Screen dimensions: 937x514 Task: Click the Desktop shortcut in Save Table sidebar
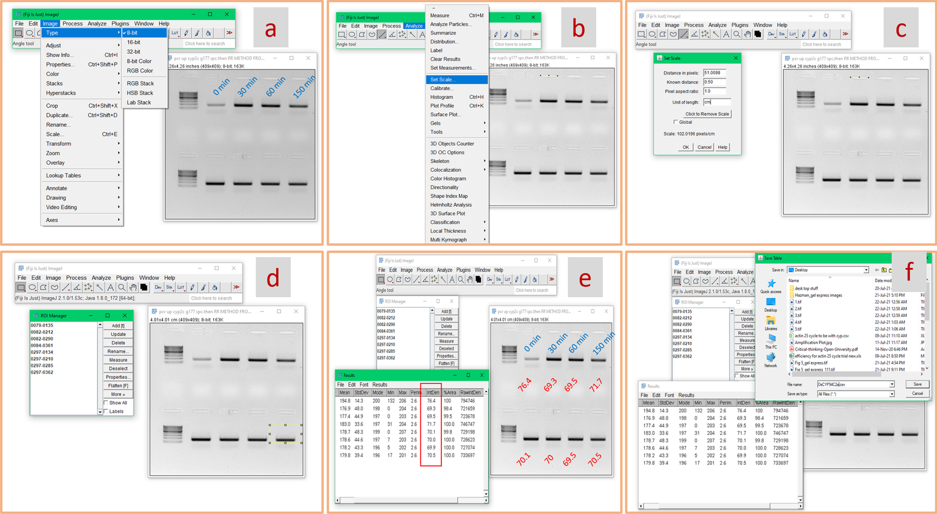point(771,305)
